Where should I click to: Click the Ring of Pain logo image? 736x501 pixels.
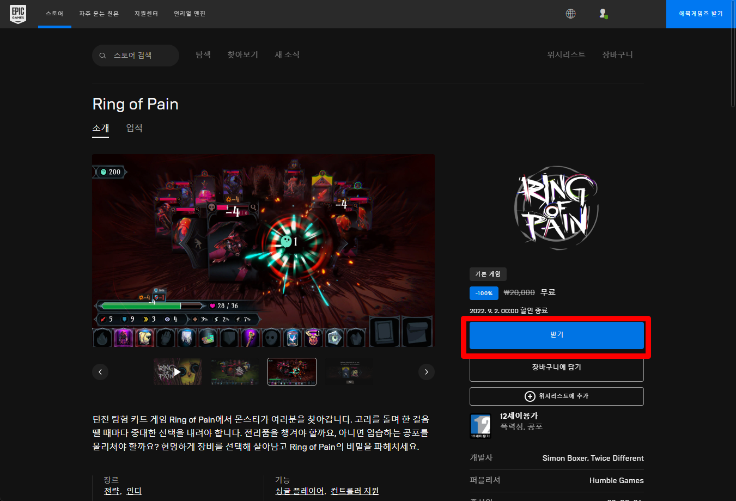coord(556,207)
